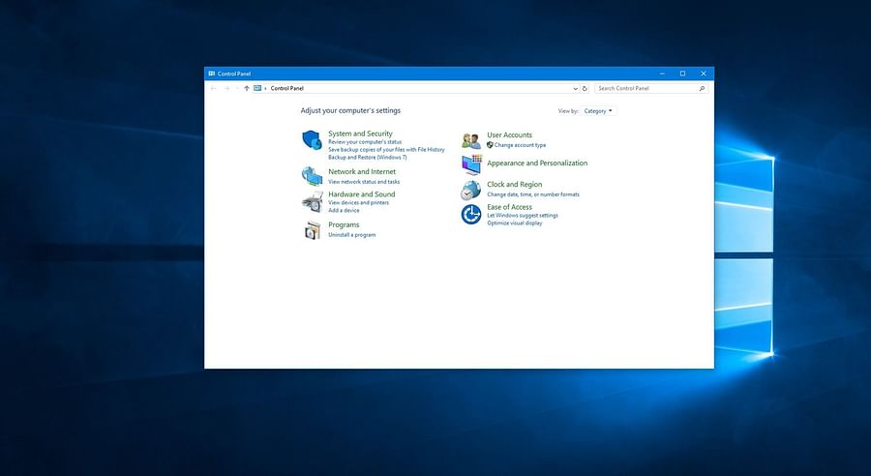Screen dimensions: 871x476
Task: Click the Programs category icon
Action: coord(312,229)
